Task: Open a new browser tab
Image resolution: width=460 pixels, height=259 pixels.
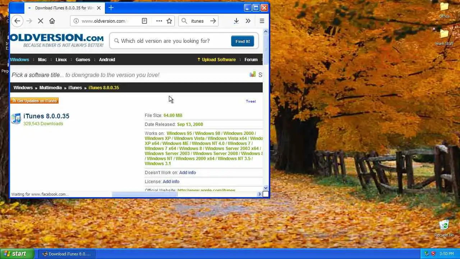Action: pos(111,8)
